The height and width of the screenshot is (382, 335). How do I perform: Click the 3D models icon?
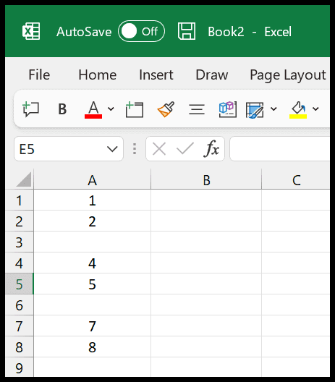pyautogui.click(x=228, y=109)
